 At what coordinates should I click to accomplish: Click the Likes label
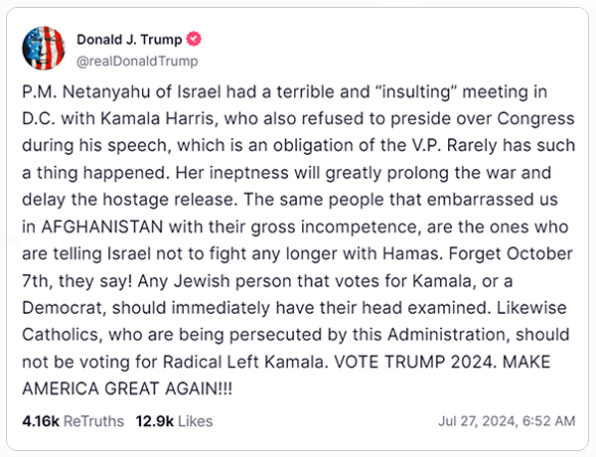coord(196,421)
